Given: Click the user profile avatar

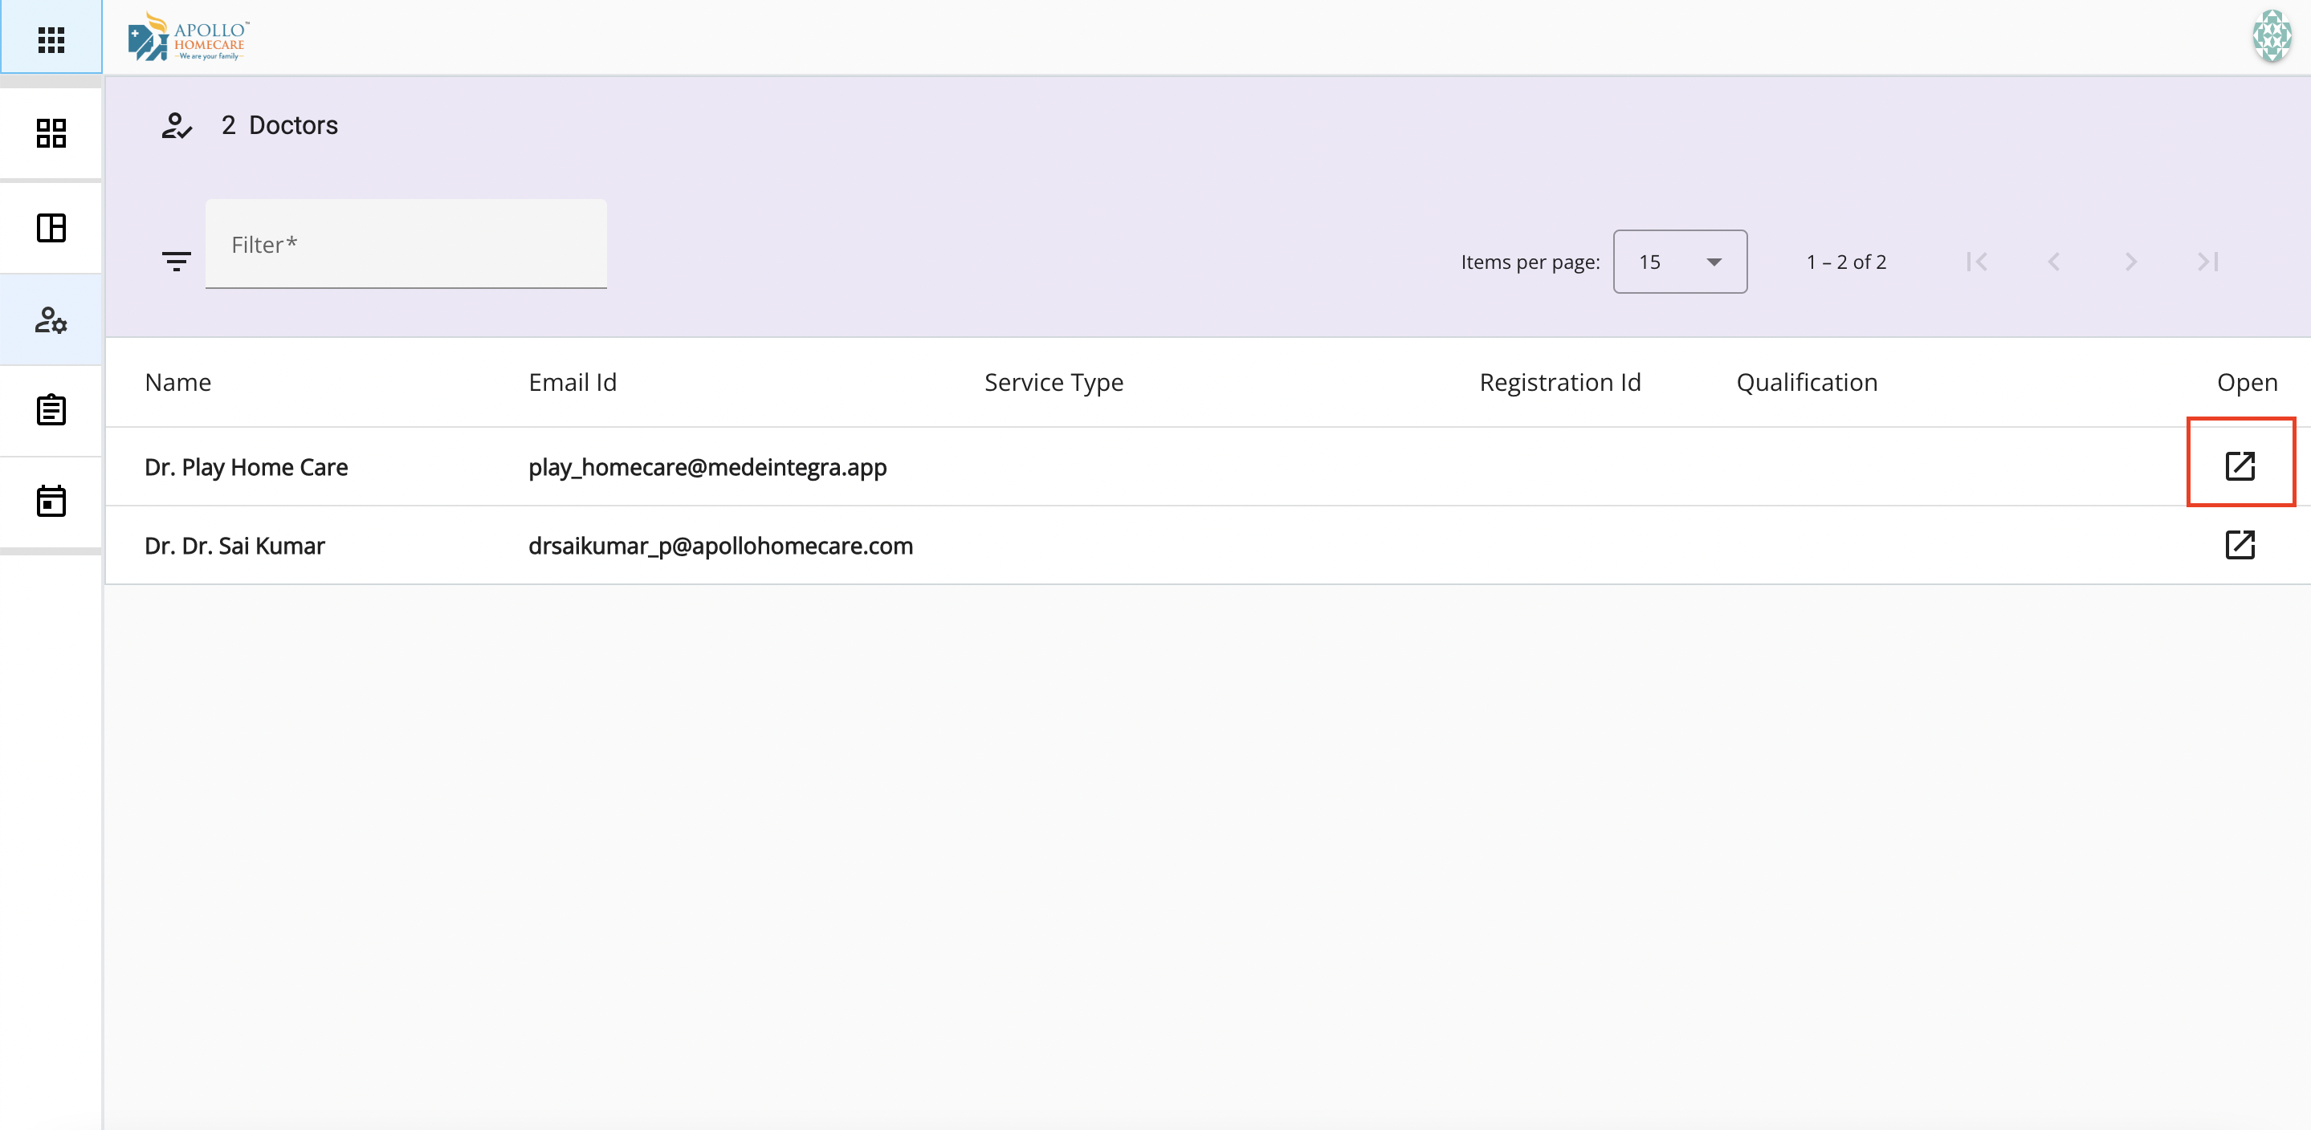Looking at the screenshot, I should pos(2272,36).
